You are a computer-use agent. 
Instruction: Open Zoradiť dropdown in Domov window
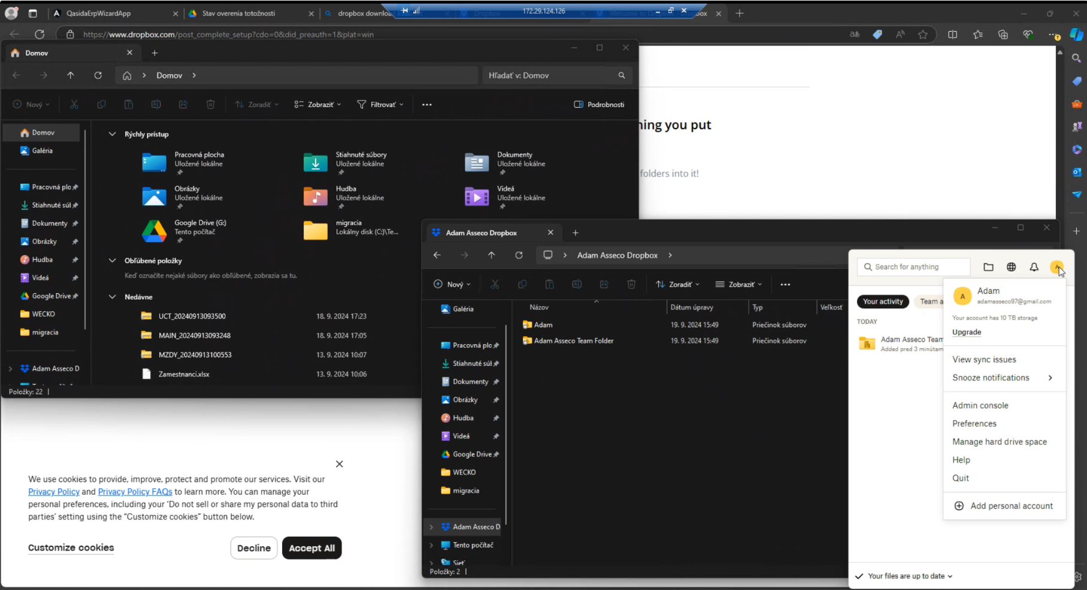tap(257, 105)
